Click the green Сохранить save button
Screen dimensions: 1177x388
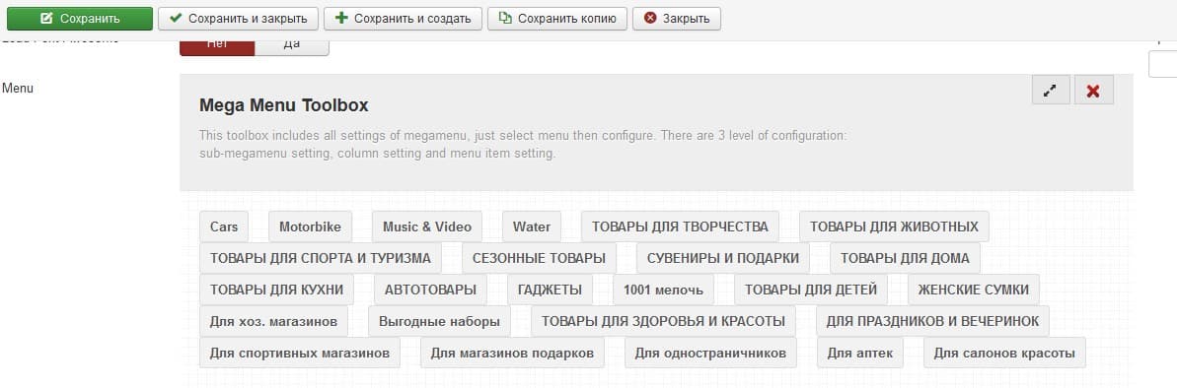point(80,19)
